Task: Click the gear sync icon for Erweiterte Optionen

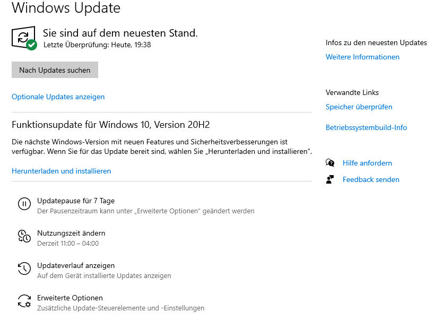Action: (24, 301)
